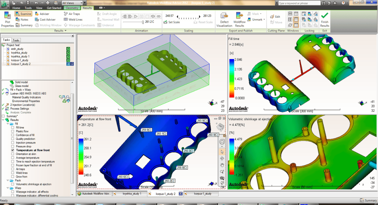Click the scale minimum slider arrow
Viewport: 378px width, 205px height.
(178, 17)
